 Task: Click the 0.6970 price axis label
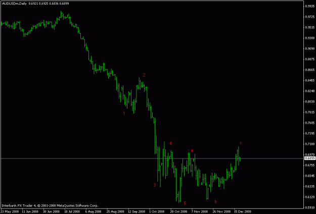click(x=310, y=154)
